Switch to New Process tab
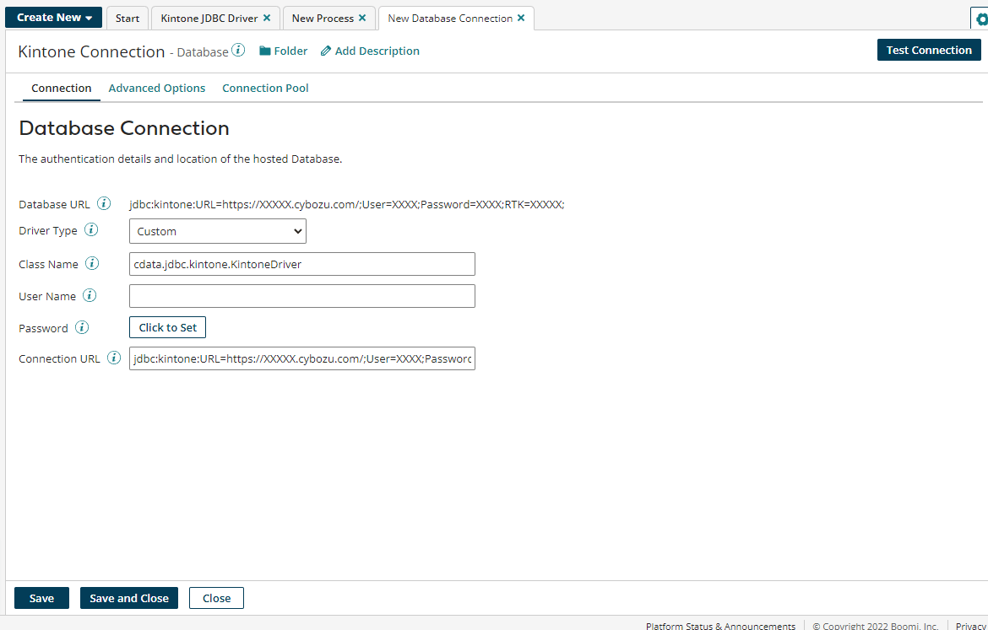Viewport: 988px width, 630px height. pyautogui.click(x=323, y=19)
